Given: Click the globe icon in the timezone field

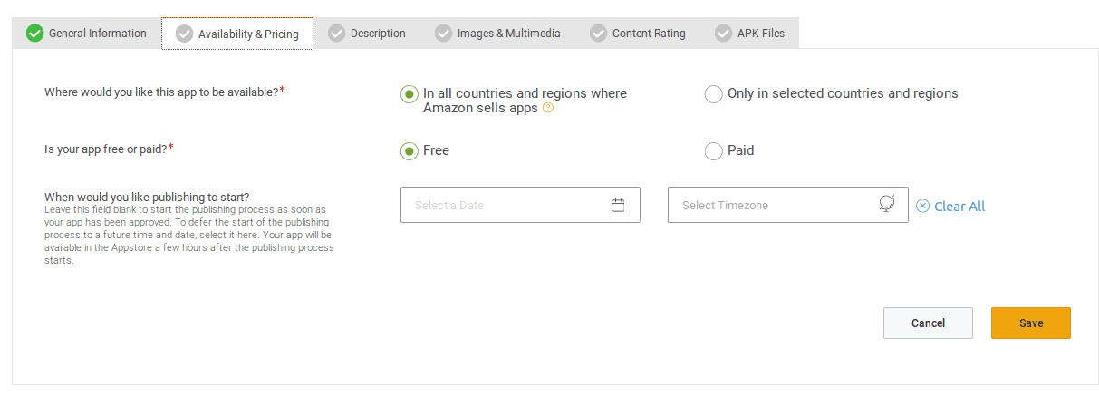Looking at the screenshot, I should 887,204.
